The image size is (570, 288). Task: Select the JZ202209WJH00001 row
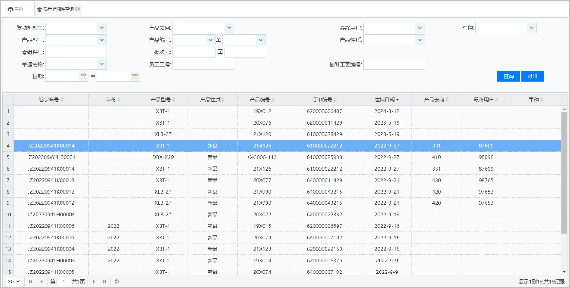coord(282,157)
